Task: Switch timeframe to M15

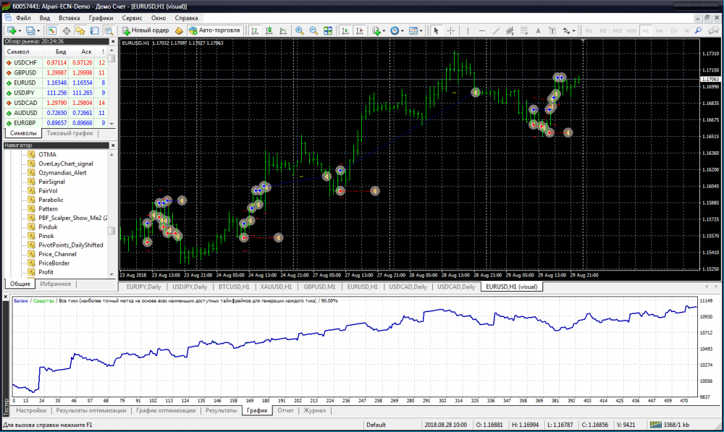Action: pos(617,30)
